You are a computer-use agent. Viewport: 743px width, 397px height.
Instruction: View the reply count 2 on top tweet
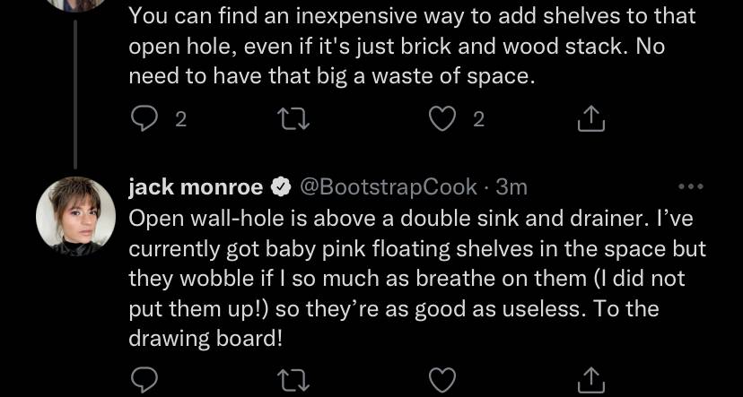click(181, 120)
